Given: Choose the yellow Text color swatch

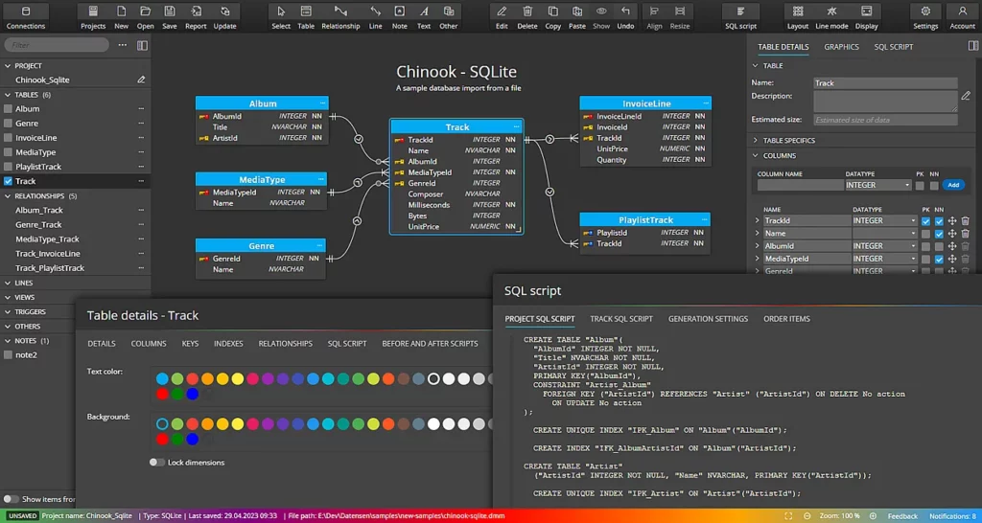Looking at the screenshot, I should 238,379.
